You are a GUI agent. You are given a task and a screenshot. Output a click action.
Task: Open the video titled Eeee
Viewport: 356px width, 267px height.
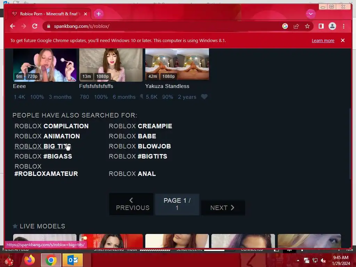coord(19,86)
